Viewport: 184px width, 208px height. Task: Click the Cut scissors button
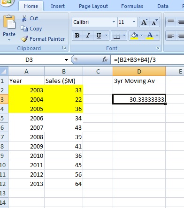[30, 18]
